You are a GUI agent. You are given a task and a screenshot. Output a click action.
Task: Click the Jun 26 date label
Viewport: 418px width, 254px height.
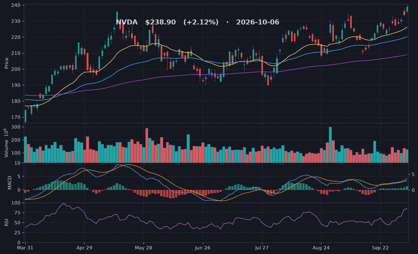pos(203,247)
